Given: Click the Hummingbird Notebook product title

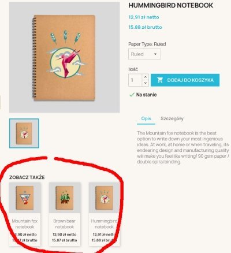Looking at the screenshot, I should tap(171, 5).
